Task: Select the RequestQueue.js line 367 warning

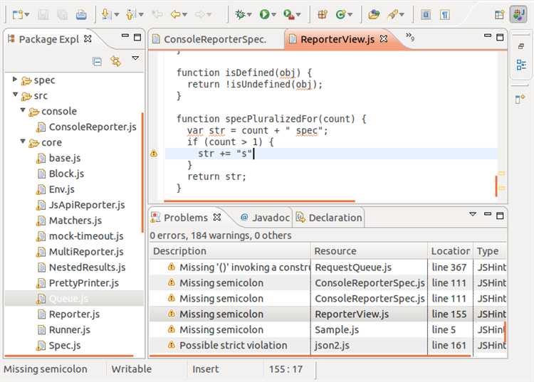Action: [328, 267]
